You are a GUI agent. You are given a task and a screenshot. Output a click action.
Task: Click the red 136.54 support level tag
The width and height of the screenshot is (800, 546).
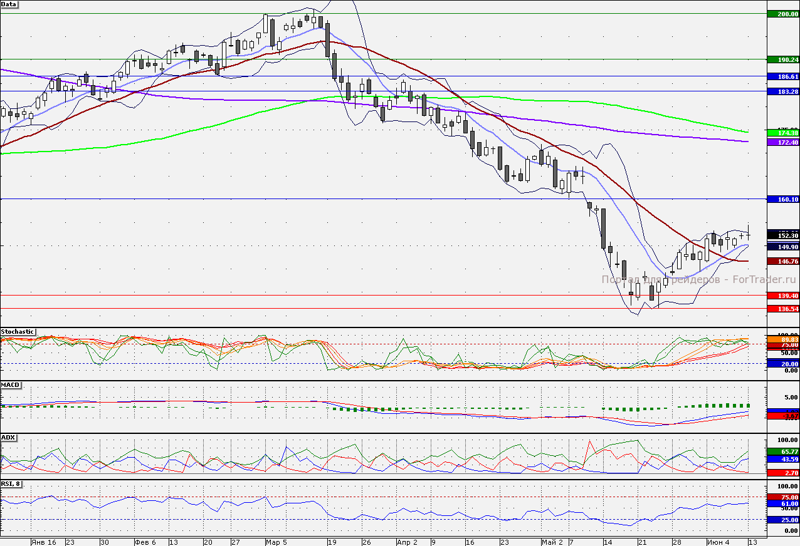point(783,309)
